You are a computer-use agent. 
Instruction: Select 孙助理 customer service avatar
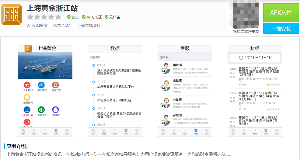tap(165, 120)
